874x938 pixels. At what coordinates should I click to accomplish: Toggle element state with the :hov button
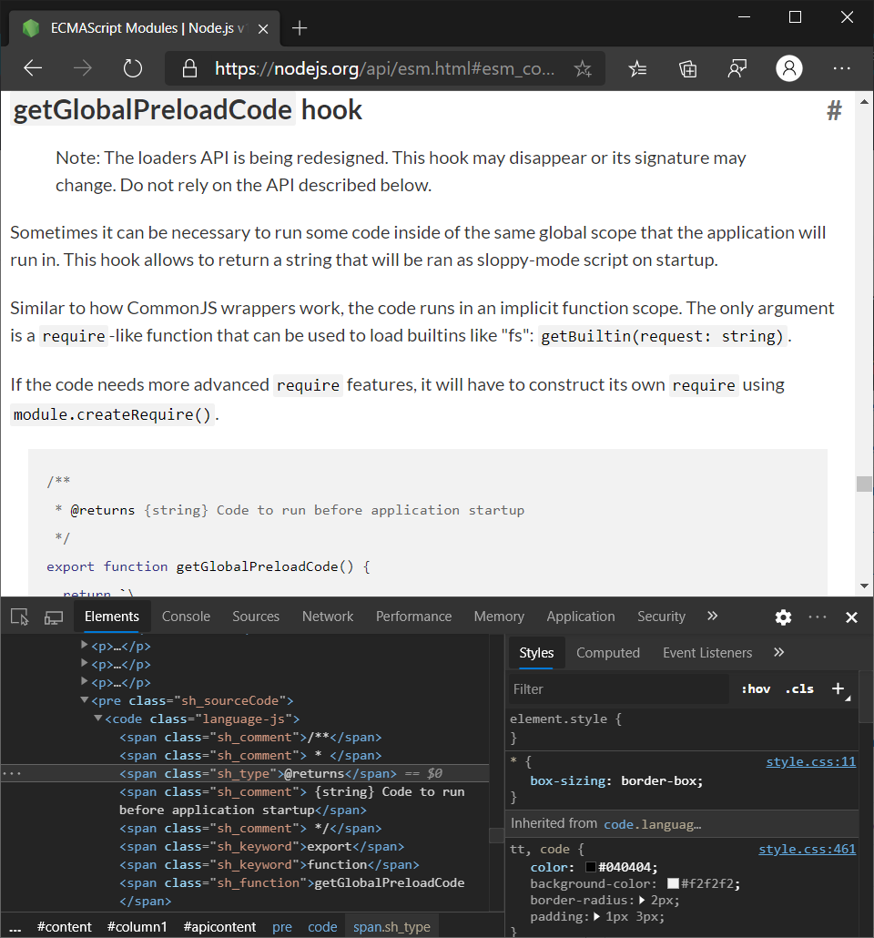tap(756, 688)
